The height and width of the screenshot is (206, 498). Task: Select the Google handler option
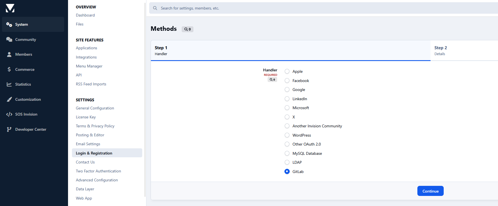[x=287, y=90]
